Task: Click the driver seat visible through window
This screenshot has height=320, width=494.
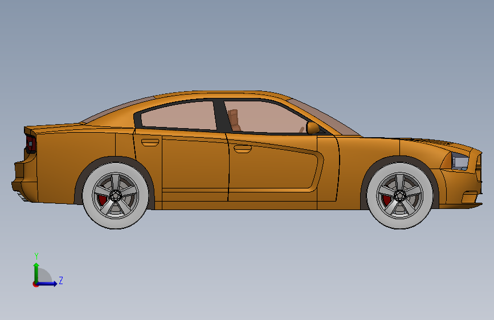Action: point(234,120)
